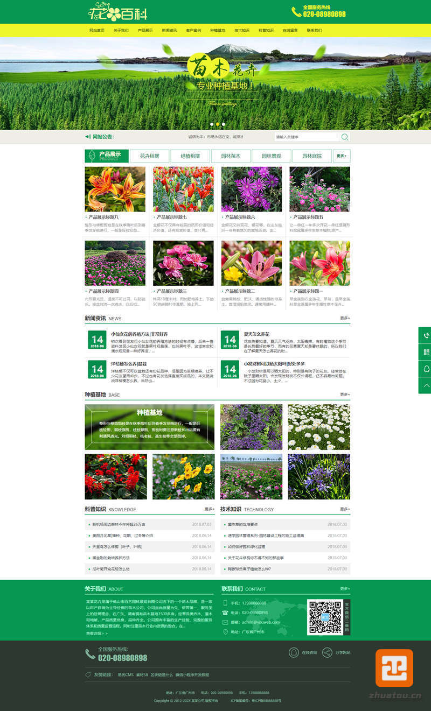The image size is (431, 711).
Task: Click the 分享网站 share circle icon
Action: [327, 652]
